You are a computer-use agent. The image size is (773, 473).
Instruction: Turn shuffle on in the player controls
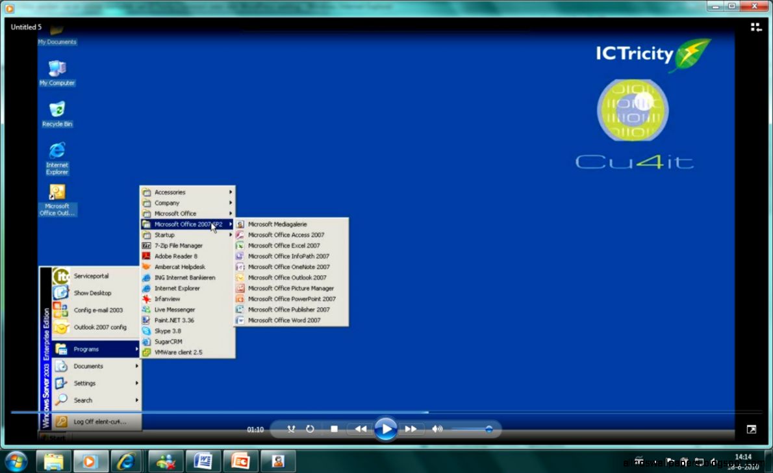pyautogui.click(x=291, y=429)
